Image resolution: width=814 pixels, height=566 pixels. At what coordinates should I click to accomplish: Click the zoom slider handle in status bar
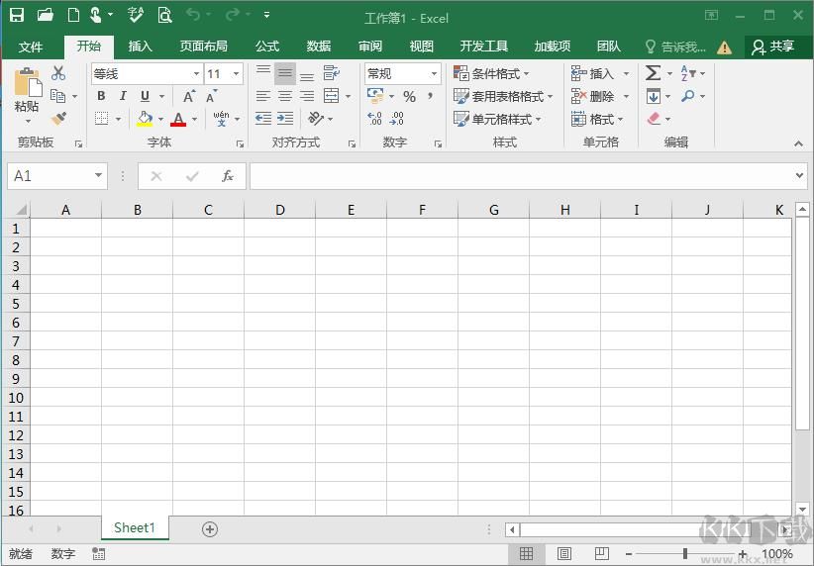685,553
